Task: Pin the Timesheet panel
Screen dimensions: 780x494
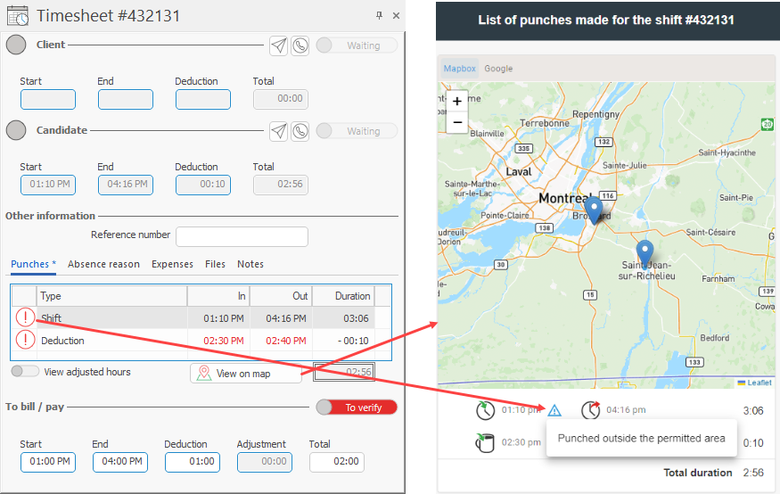Action: (379, 15)
